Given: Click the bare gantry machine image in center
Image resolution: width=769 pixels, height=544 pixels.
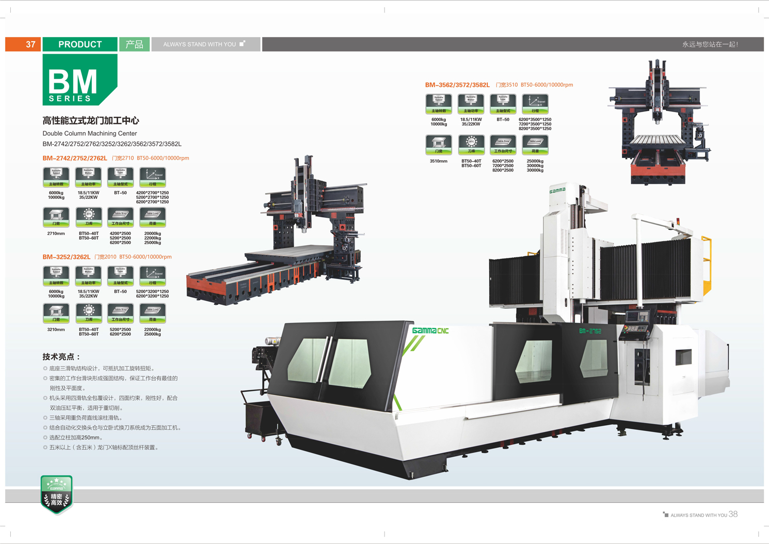Looking at the screenshot, I should tap(277, 230).
